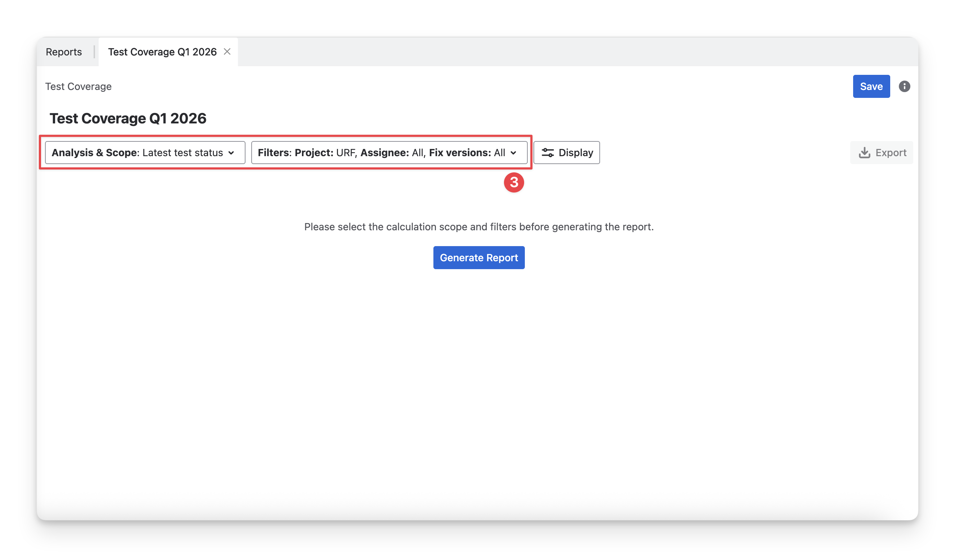Click the chevron after Fix versions: All
The image size is (955, 557).
pos(513,153)
